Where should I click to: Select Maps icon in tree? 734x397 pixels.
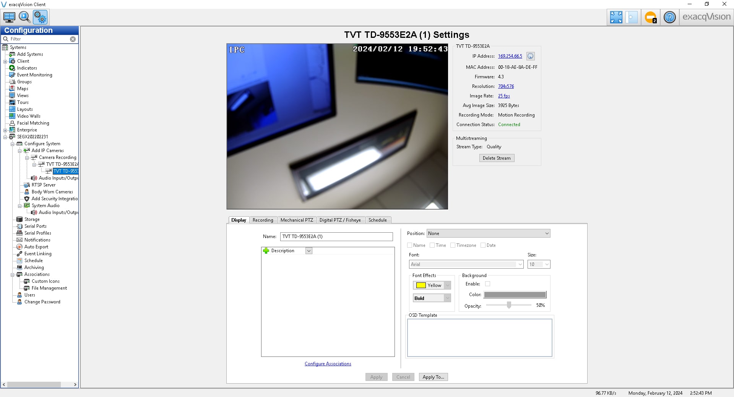[x=12, y=89]
